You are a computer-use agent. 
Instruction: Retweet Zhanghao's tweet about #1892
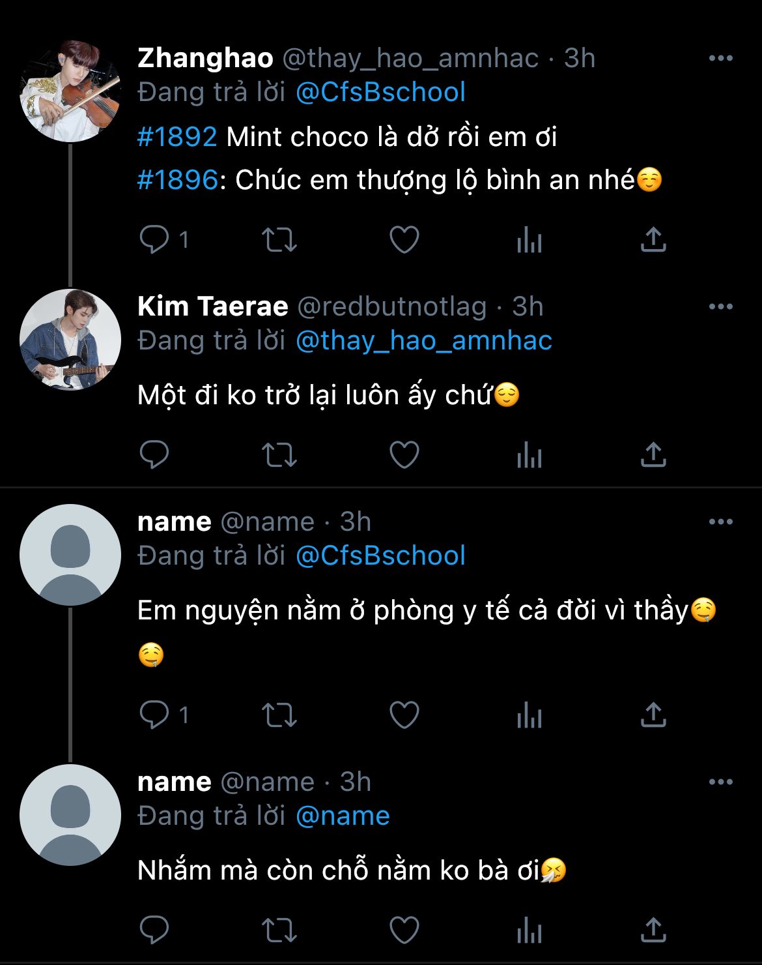pyautogui.click(x=279, y=240)
